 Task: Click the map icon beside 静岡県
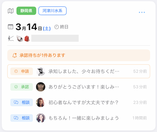point(11,11)
